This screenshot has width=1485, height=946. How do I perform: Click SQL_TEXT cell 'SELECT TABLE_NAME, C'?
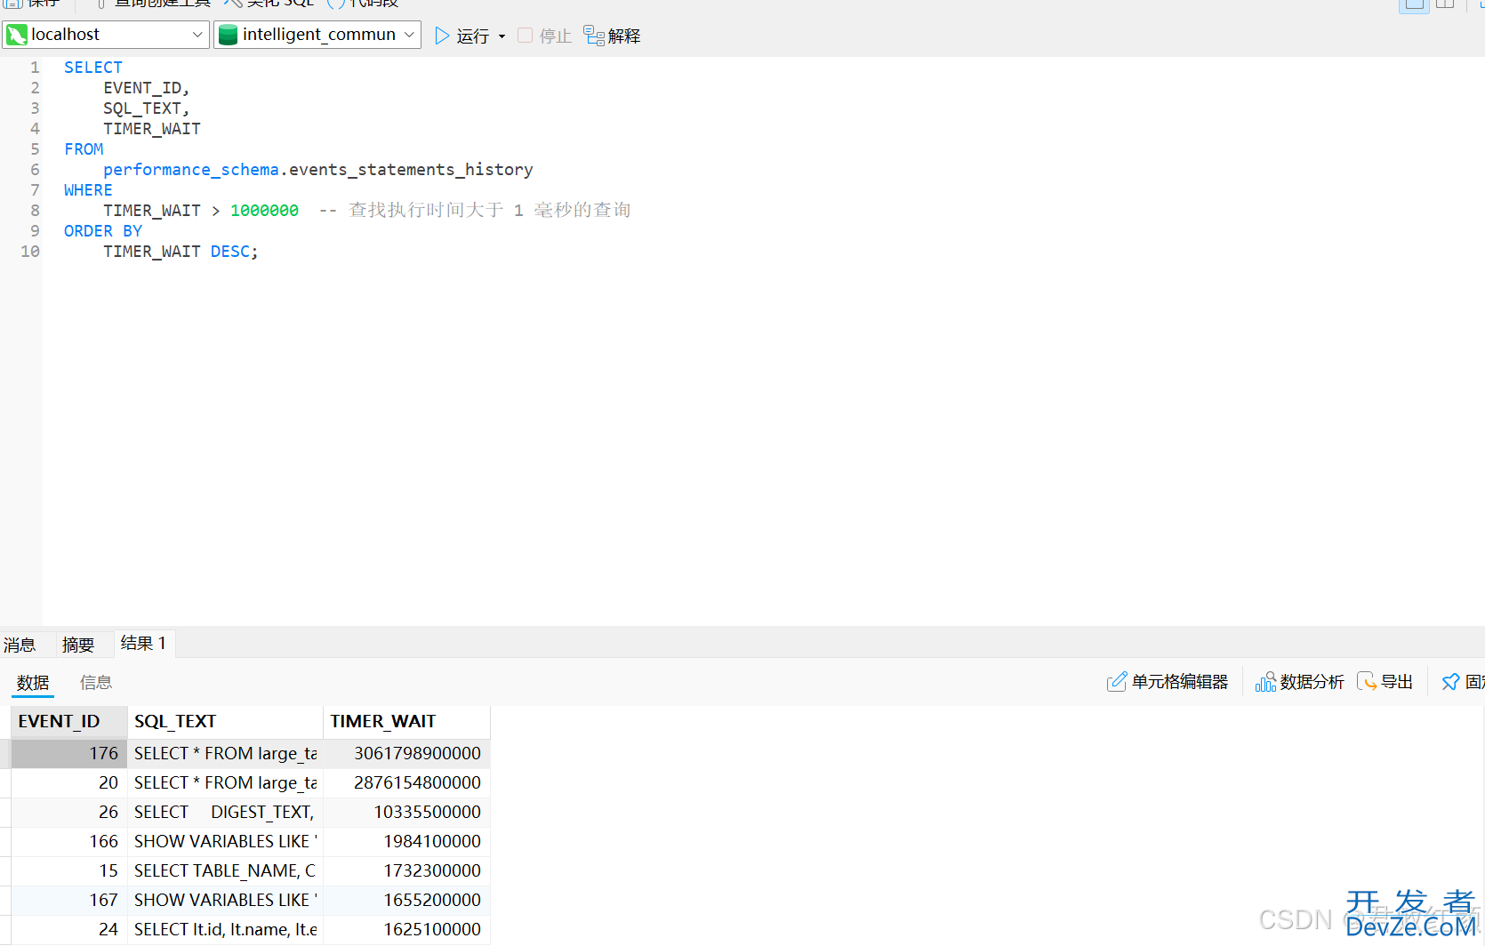click(x=225, y=870)
